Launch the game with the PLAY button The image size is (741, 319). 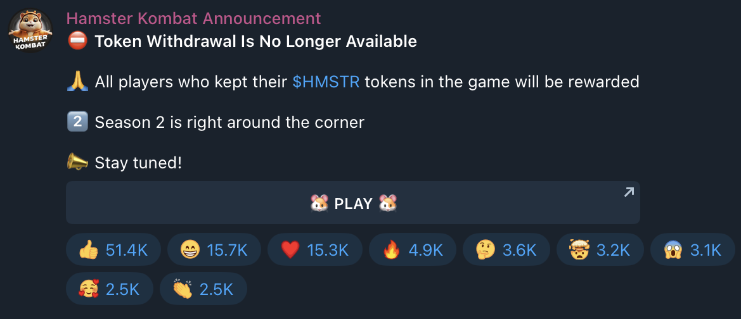click(x=353, y=203)
